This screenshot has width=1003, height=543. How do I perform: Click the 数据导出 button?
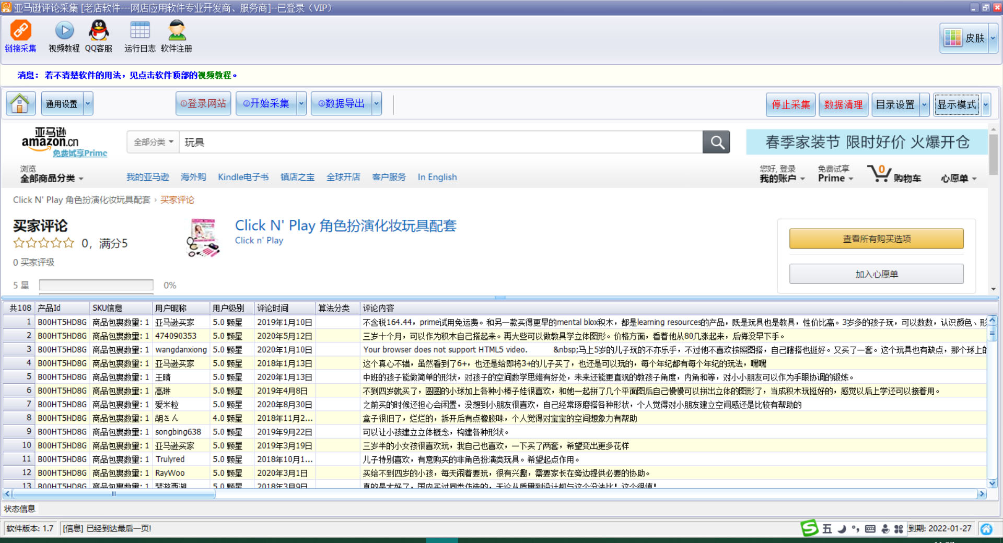(342, 103)
